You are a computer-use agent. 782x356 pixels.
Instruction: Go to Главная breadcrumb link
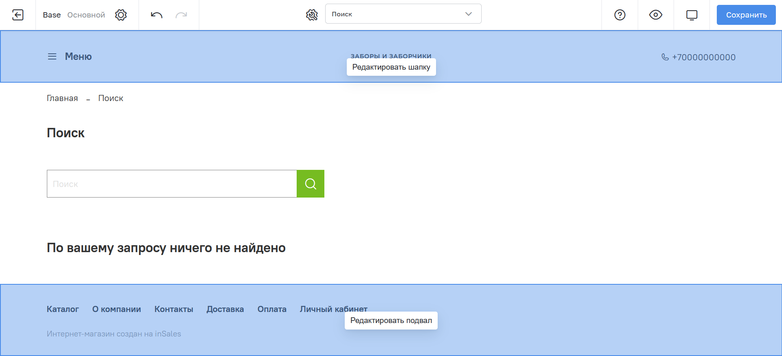click(62, 98)
